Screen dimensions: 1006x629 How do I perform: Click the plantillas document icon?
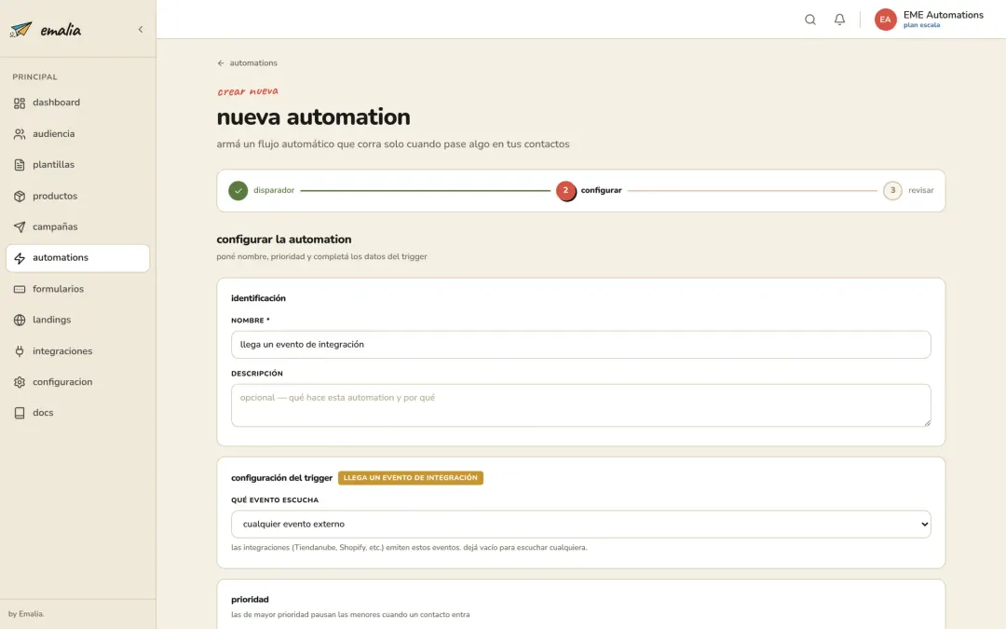pyautogui.click(x=20, y=165)
